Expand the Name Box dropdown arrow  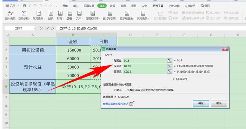click(x=34, y=28)
